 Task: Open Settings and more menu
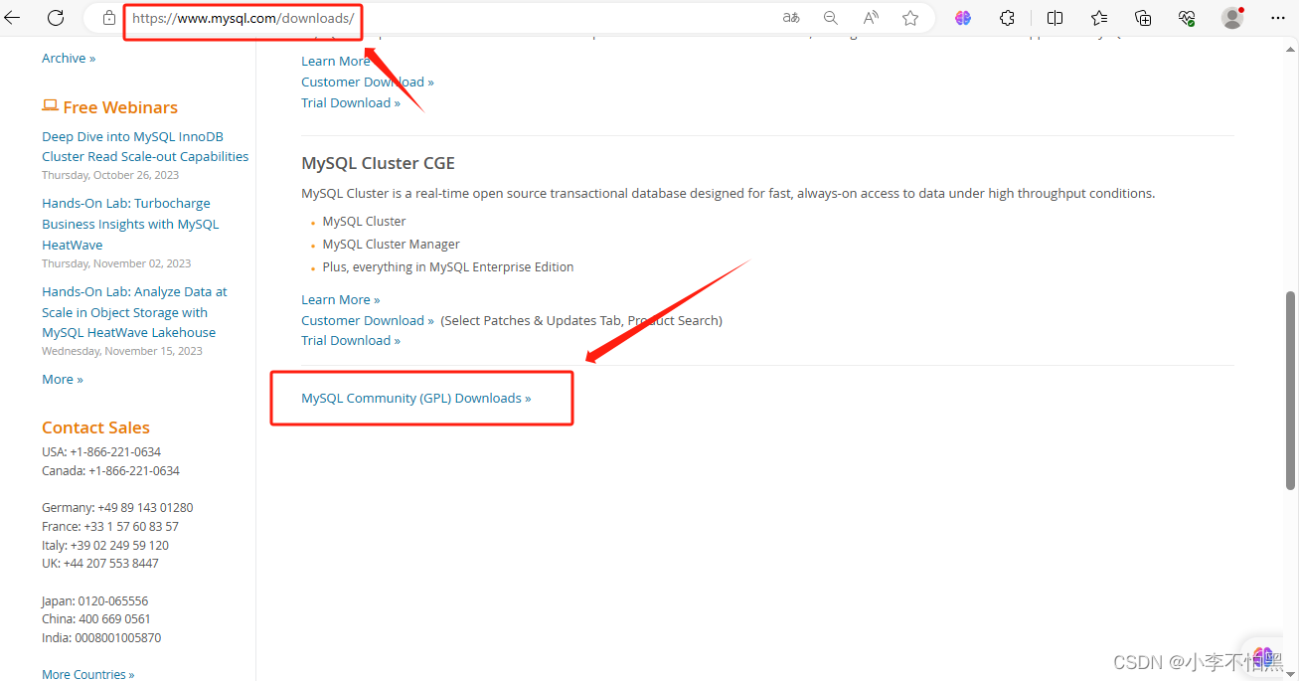click(1278, 17)
